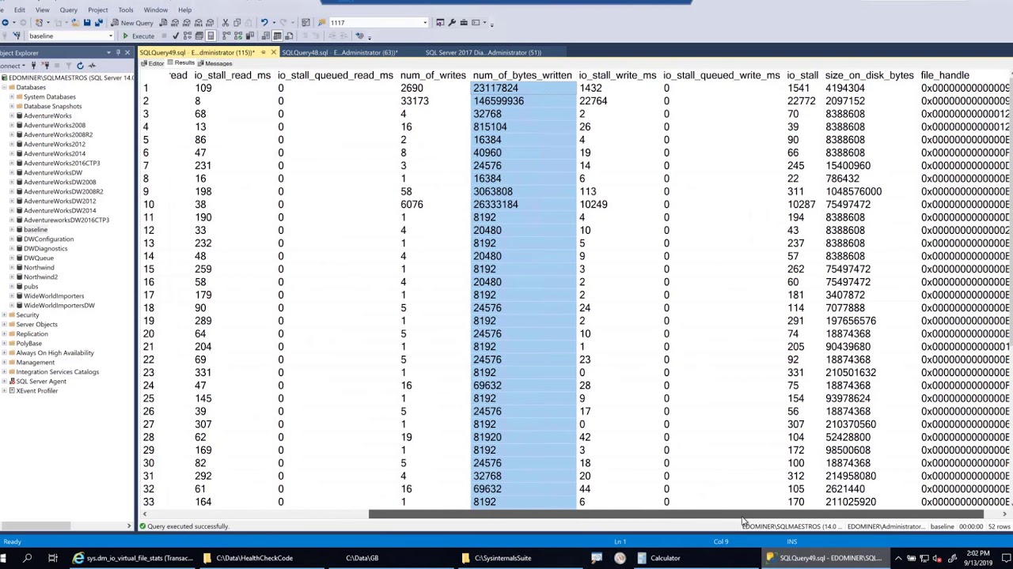Close the SQLQuery49.sql tab
1013x569 pixels.
273,52
